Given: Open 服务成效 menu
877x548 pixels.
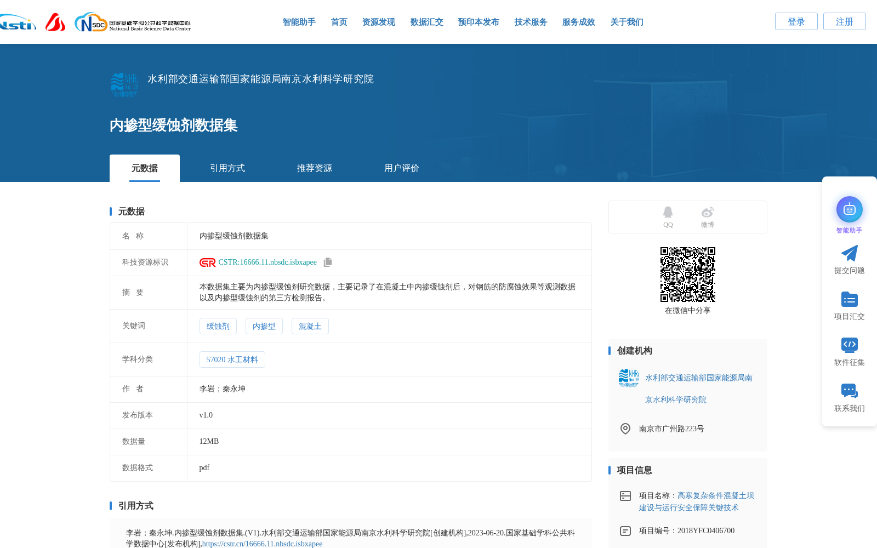Looking at the screenshot, I should click(579, 22).
